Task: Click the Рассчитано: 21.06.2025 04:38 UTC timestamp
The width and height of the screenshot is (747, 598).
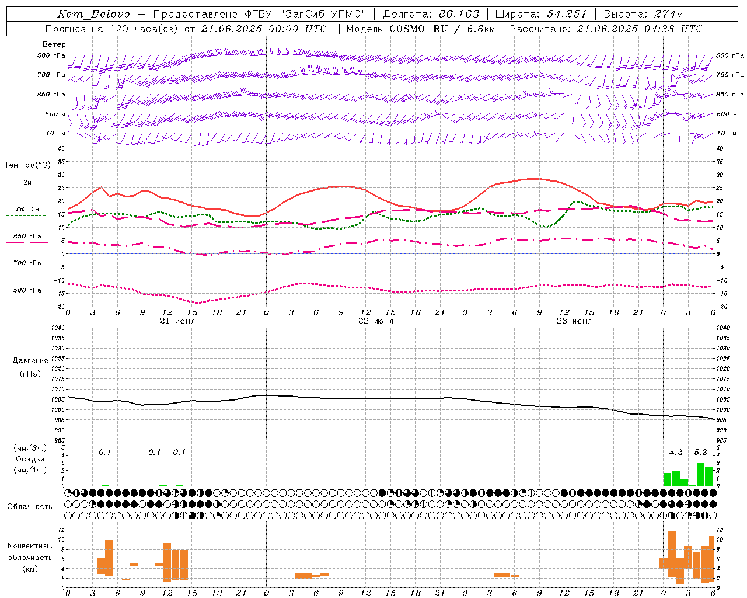Action: pyautogui.click(x=606, y=29)
